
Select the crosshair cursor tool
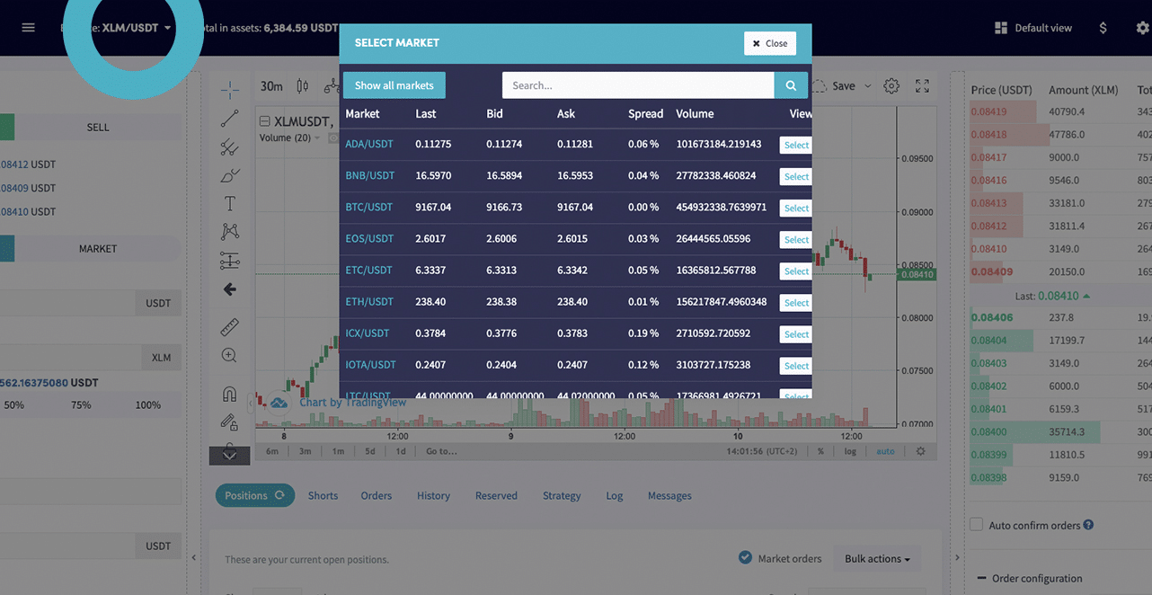coord(230,89)
